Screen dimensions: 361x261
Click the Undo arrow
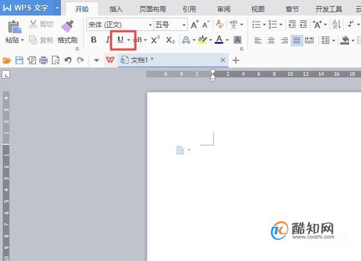tap(68, 60)
